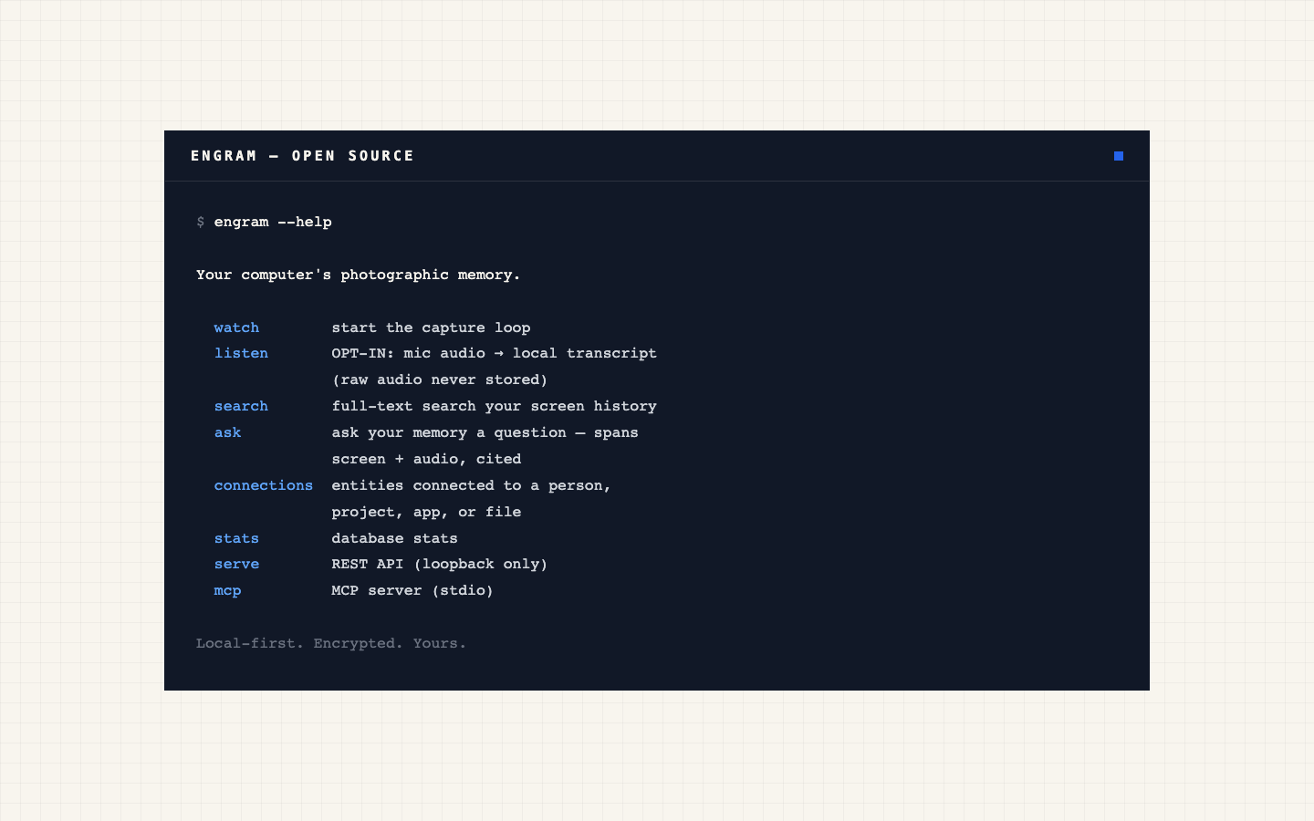Click the 'connections' command name
Viewport: 1314px width, 821px height.
click(264, 485)
